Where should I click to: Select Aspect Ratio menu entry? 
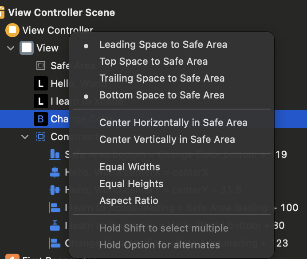pos(129,201)
